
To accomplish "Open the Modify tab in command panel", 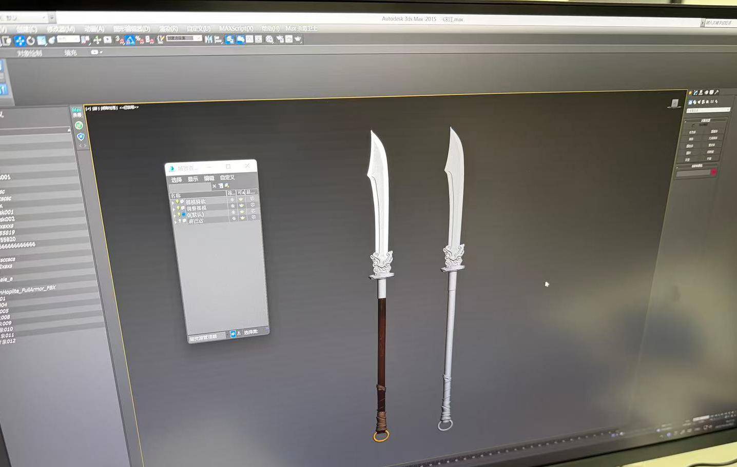I will click(695, 93).
